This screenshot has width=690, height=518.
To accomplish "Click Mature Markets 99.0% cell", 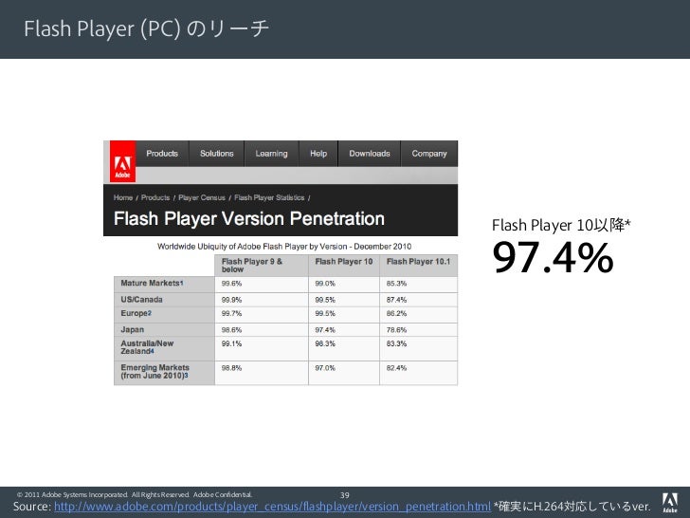I will click(x=344, y=285).
